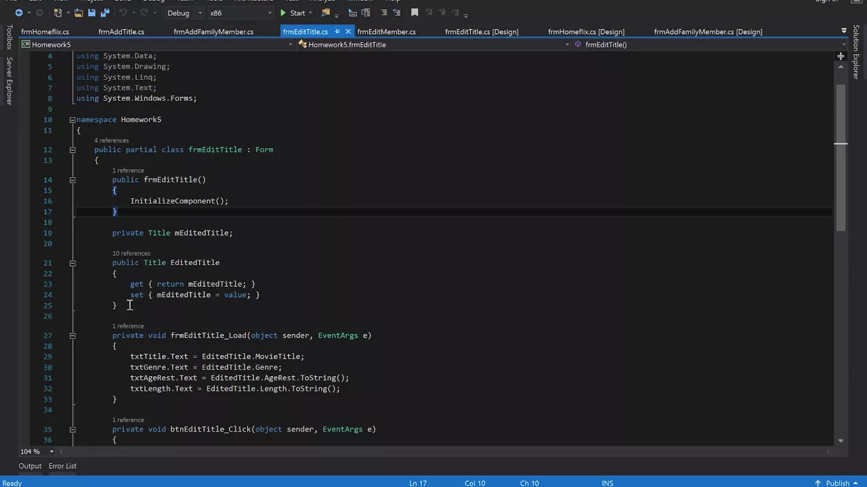867x487 pixels.
Task: Close the frmEditTitle.cs tab
Action: [x=348, y=32]
